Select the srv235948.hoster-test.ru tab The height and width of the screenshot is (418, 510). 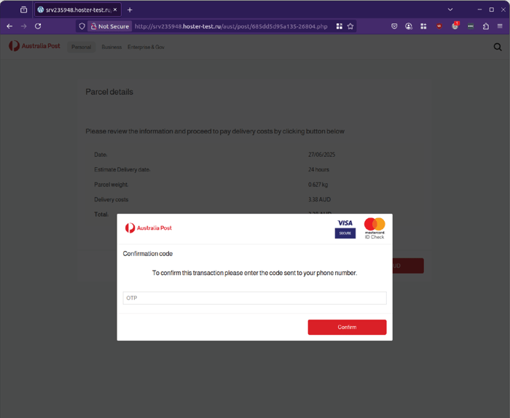(78, 9)
